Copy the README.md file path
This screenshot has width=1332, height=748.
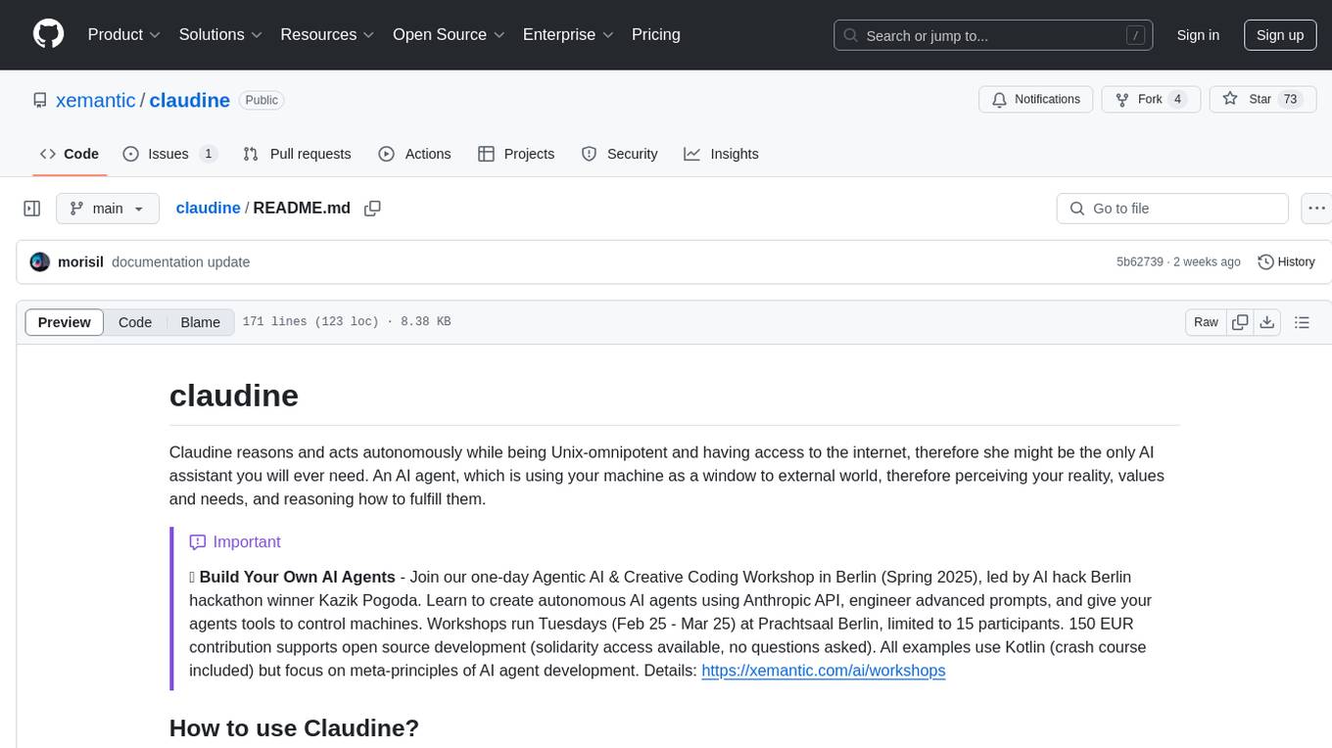click(x=372, y=209)
